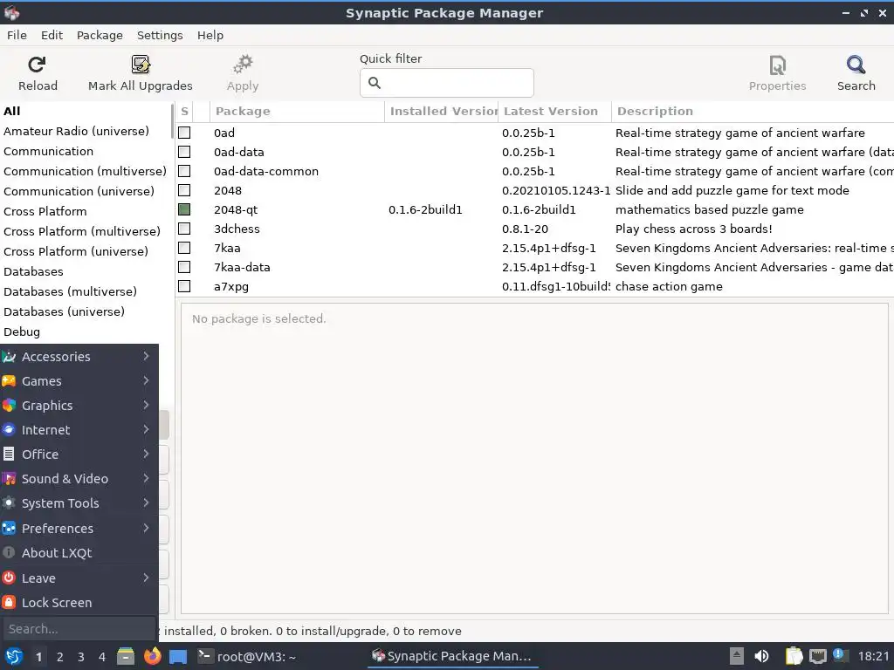Expand the Accessories submenu arrow
Viewport: 894px width, 670px height.
point(146,356)
